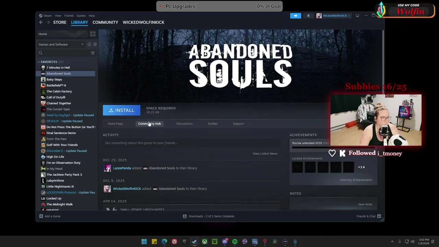
Task: Toggle the ready-to-play filter icon
Action: tap(95, 44)
